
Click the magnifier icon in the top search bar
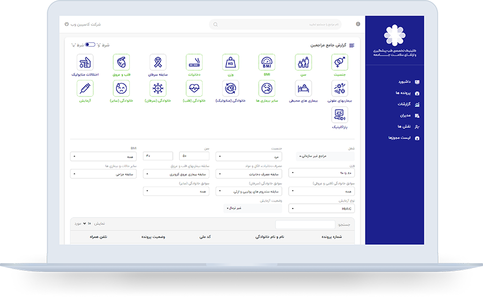click(x=215, y=24)
